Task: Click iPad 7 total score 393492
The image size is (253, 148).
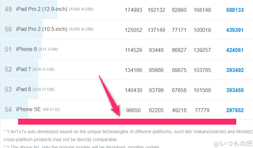Action: point(235,70)
